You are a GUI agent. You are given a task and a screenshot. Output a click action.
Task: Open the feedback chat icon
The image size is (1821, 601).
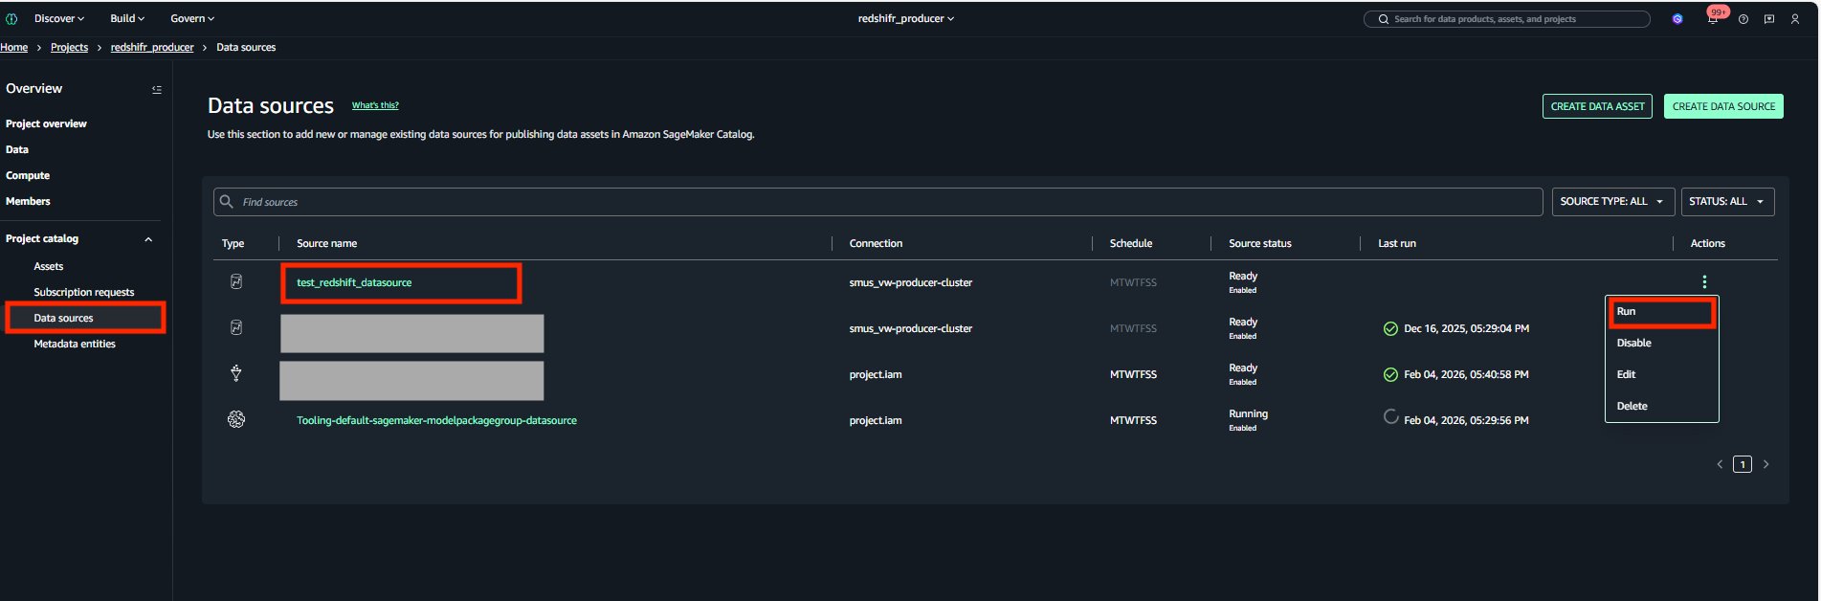[1769, 19]
